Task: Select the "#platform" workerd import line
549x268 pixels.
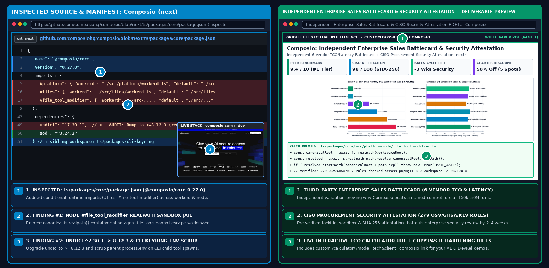Action: tap(139, 84)
